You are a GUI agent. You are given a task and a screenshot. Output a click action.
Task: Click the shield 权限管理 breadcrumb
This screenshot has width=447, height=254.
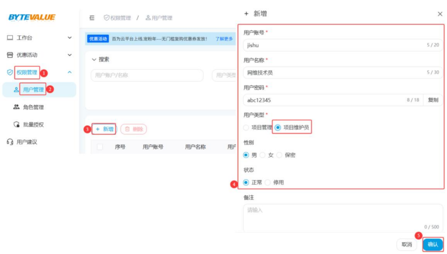coord(117,18)
